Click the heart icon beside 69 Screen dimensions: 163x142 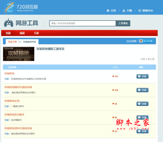coord(113,117)
